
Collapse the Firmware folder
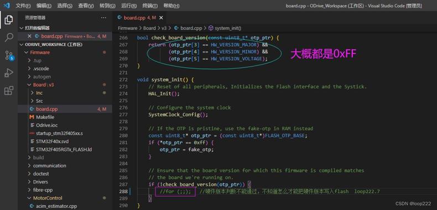point(65,53)
